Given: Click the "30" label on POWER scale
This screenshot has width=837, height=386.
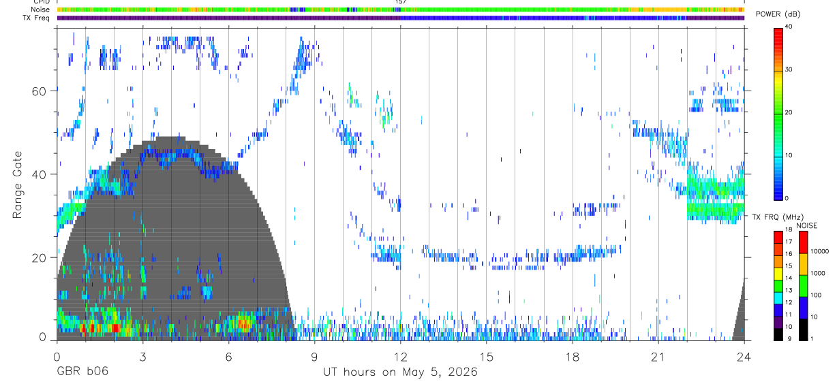Looking at the screenshot, I should pyautogui.click(x=789, y=70).
